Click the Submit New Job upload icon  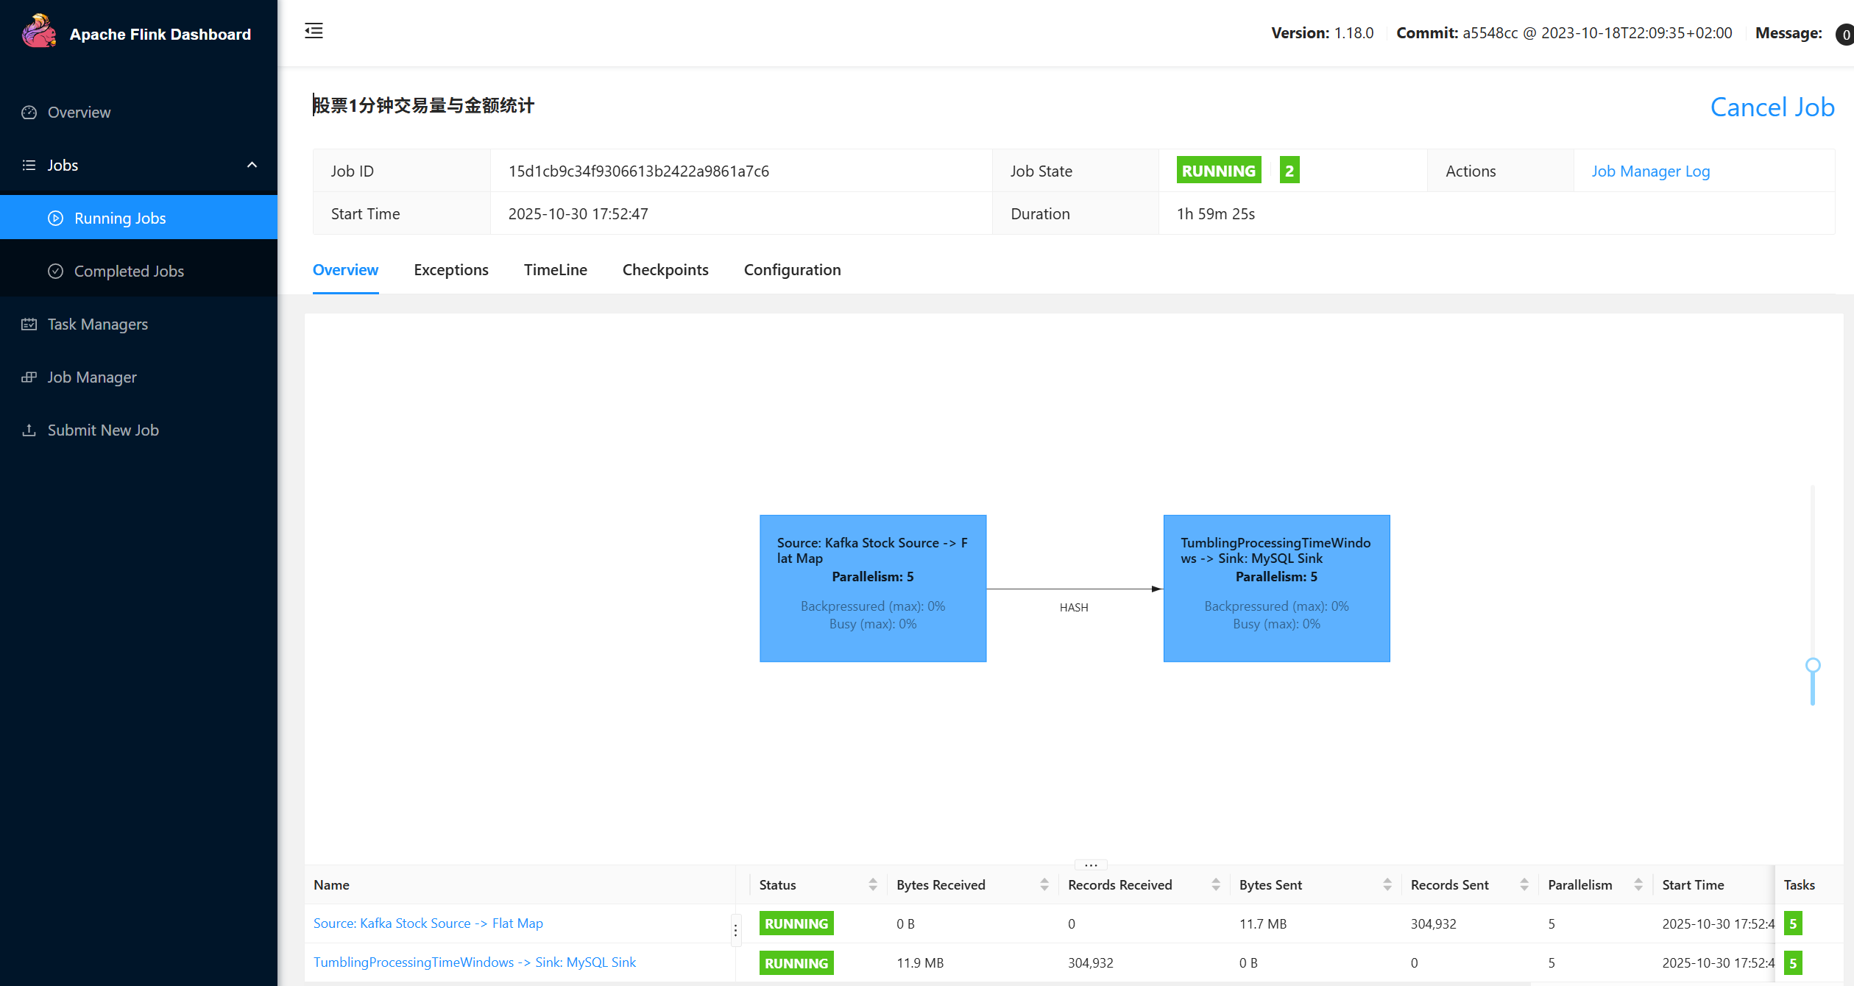click(29, 430)
